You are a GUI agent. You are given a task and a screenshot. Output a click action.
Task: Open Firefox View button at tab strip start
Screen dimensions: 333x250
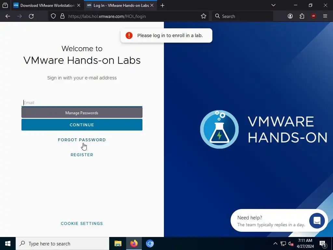(5, 5)
